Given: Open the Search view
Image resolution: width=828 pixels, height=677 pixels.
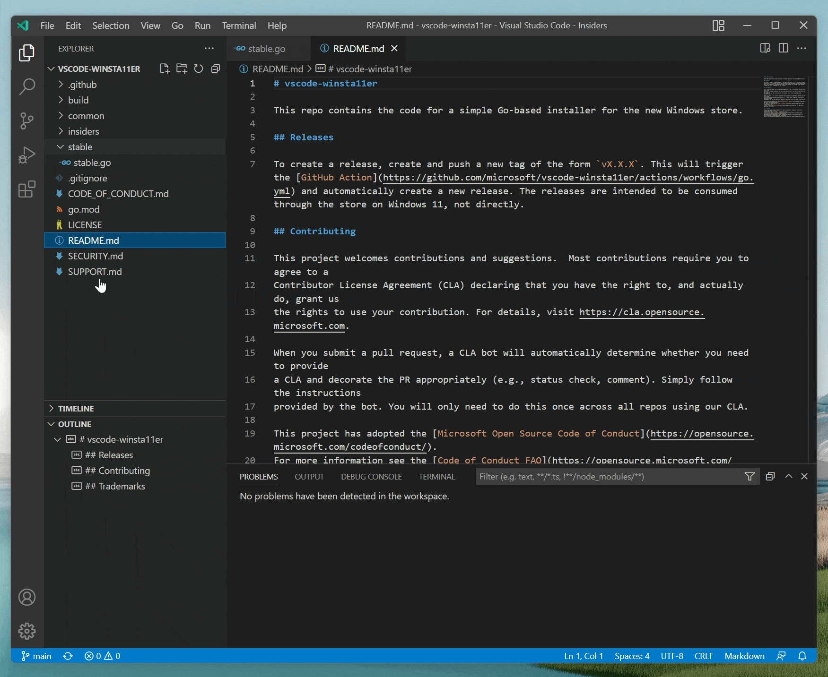Looking at the screenshot, I should (x=27, y=87).
